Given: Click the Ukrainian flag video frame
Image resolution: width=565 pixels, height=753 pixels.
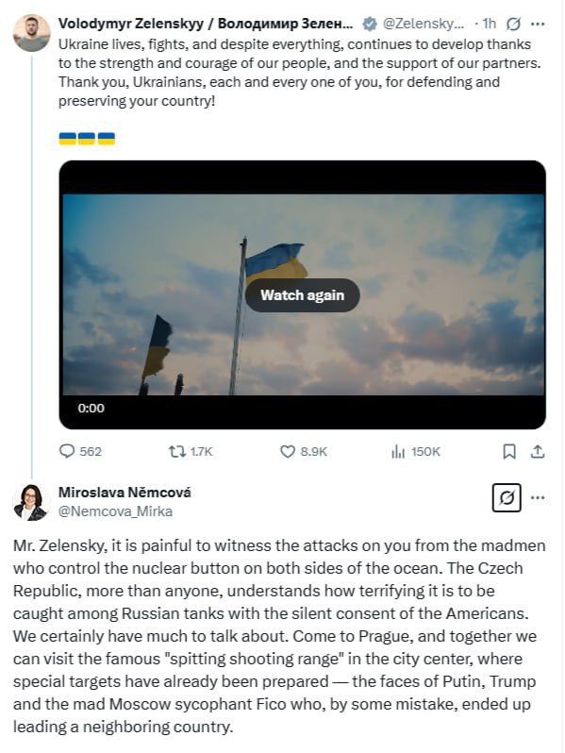Looking at the screenshot, I should (303, 294).
